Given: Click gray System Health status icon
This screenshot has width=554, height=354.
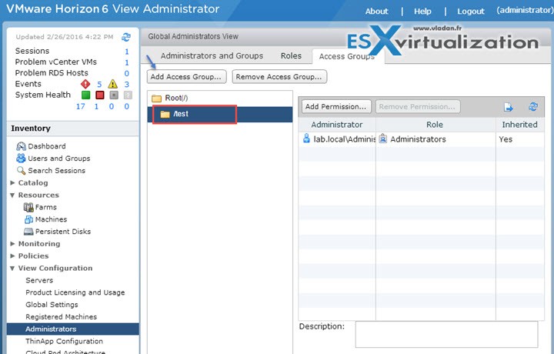Looking at the screenshot, I should pos(114,95).
